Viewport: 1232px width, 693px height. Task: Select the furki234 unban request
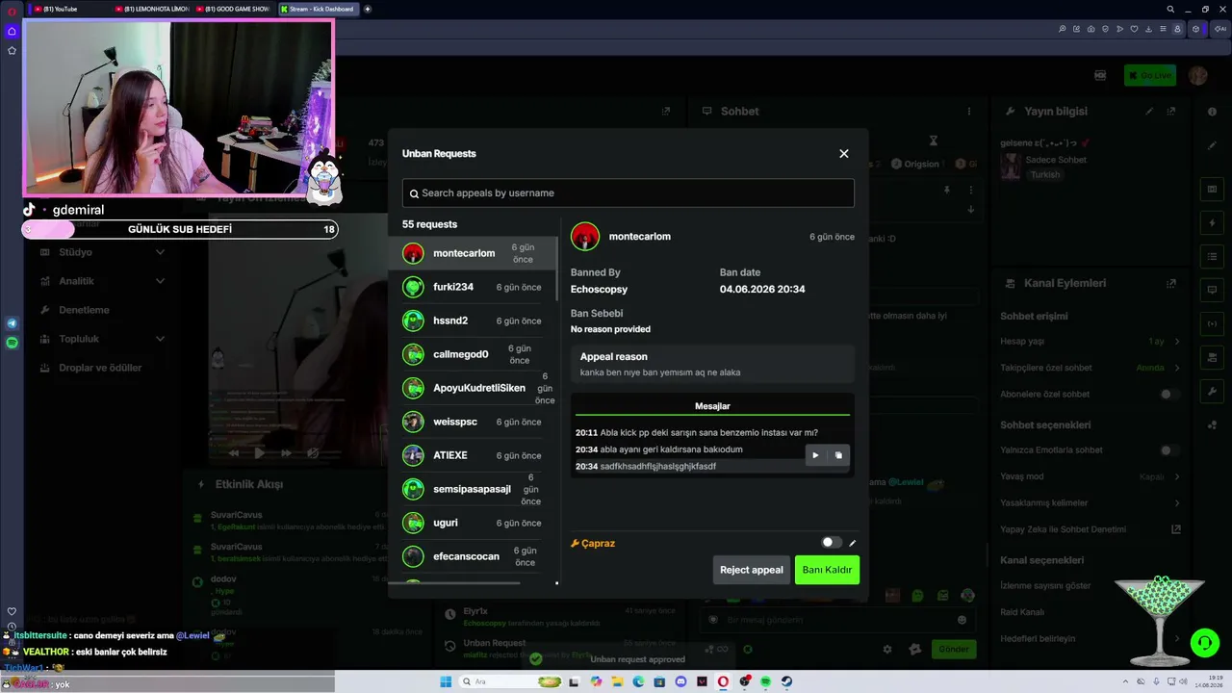point(472,287)
